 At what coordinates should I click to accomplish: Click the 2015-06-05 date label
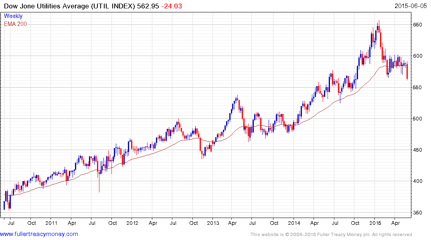411,6
